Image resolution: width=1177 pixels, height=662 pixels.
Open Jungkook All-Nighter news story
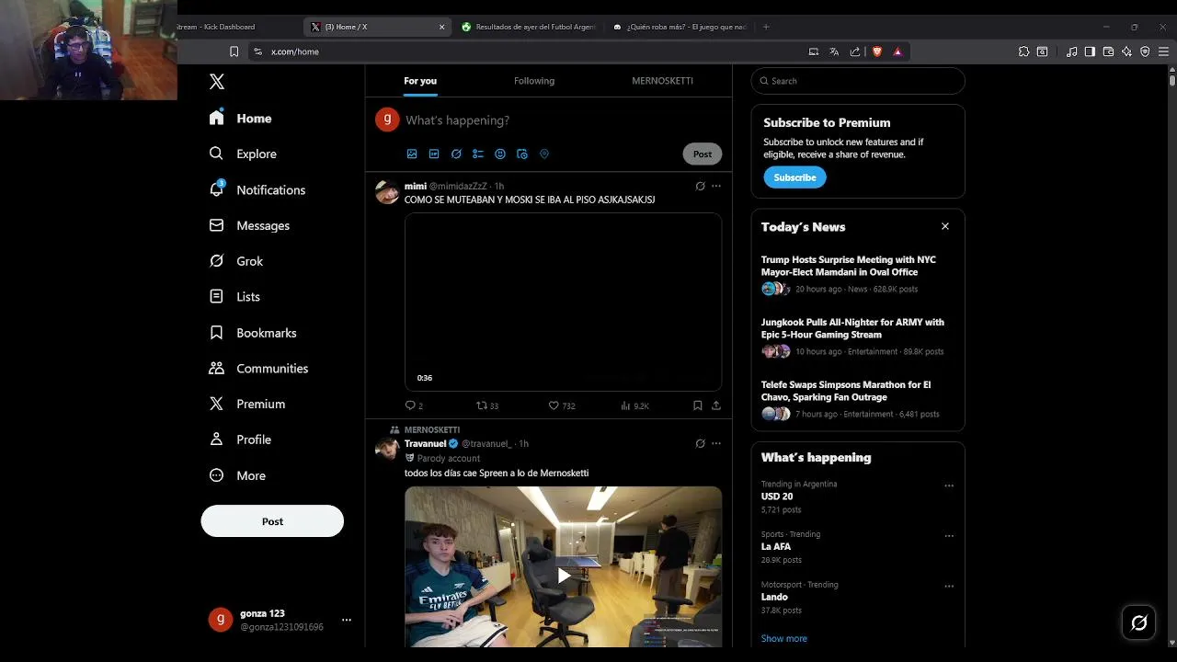(x=858, y=337)
